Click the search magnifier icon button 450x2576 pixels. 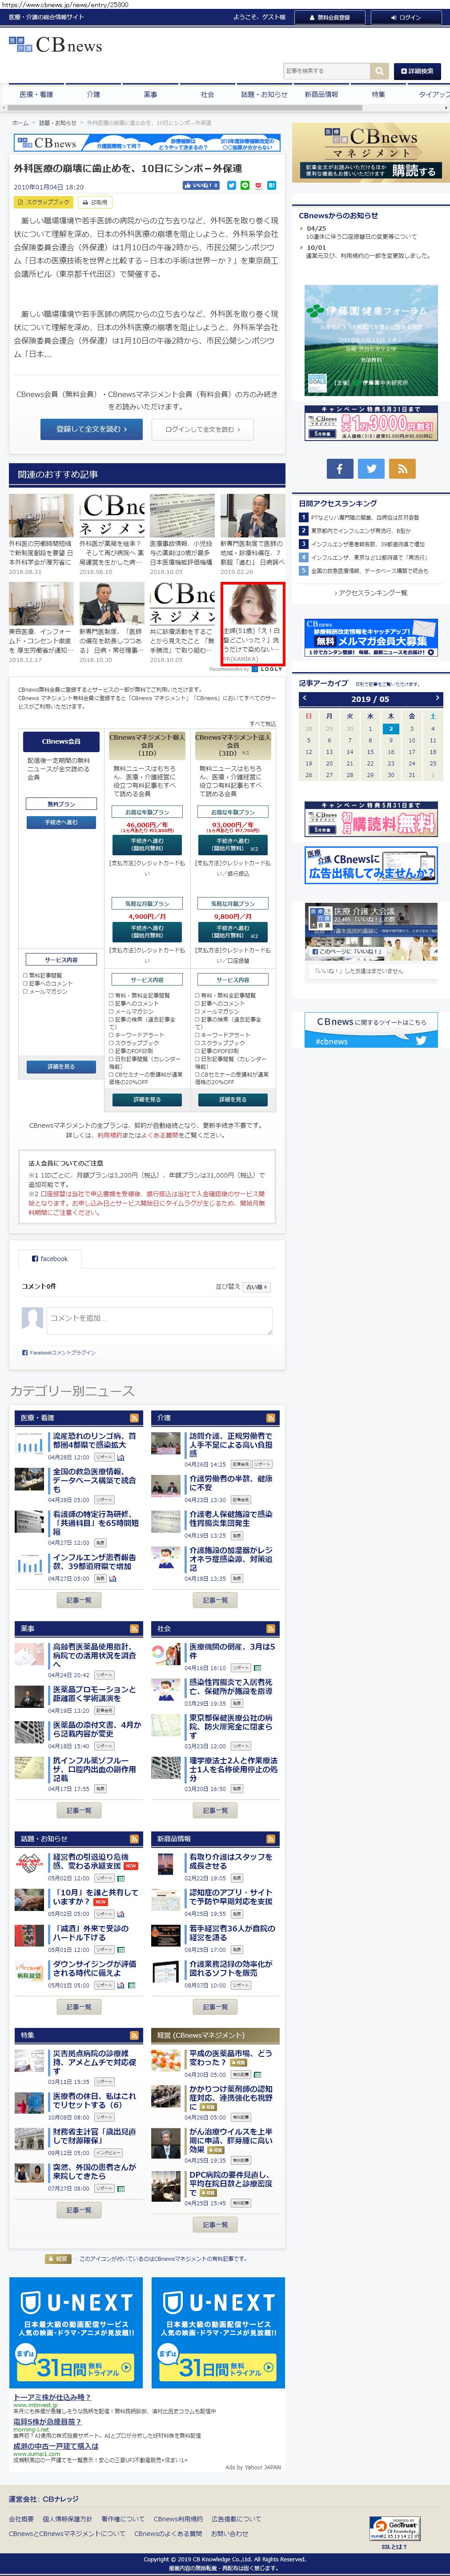[x=379, y=71]
